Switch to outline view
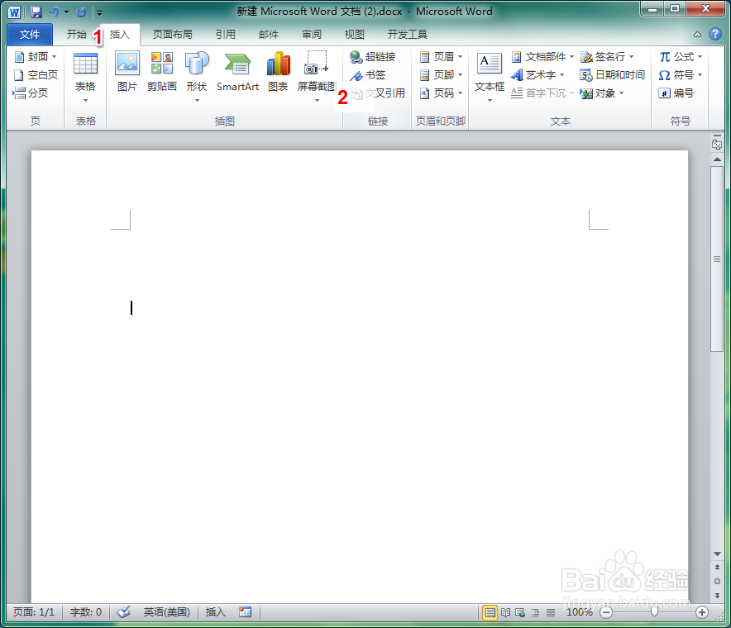The image size is (731, 628). coord(535,612)
